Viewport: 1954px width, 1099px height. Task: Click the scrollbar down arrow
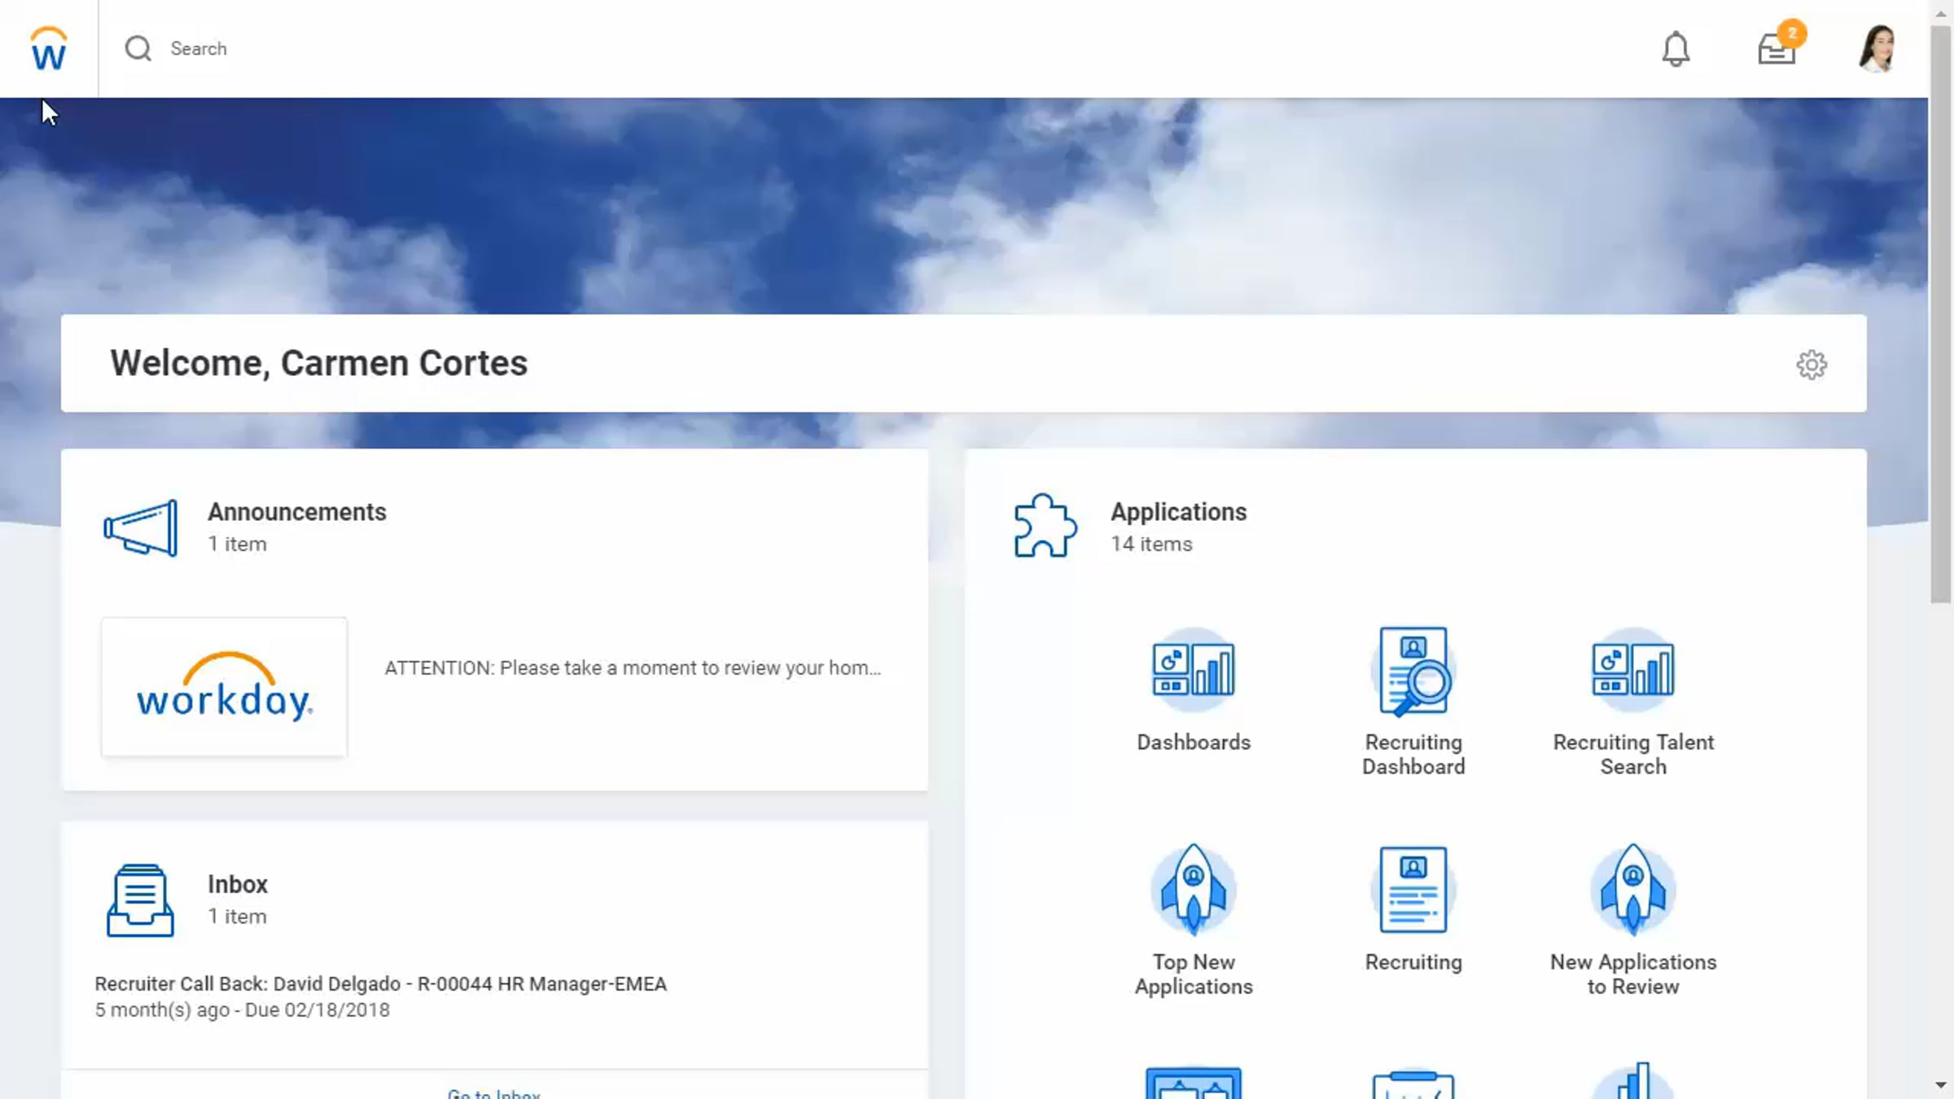(x=1941, y=1085)
